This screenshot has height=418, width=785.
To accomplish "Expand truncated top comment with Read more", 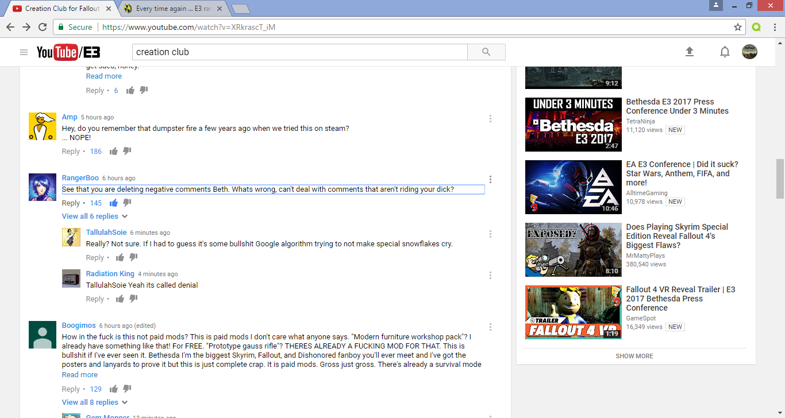I will 104,76.
